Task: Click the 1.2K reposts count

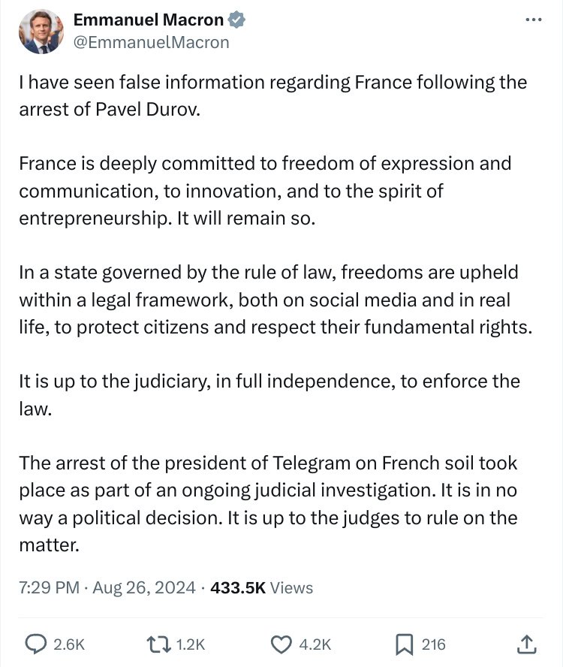Action: pyautogui.click(x=190, y=644)
